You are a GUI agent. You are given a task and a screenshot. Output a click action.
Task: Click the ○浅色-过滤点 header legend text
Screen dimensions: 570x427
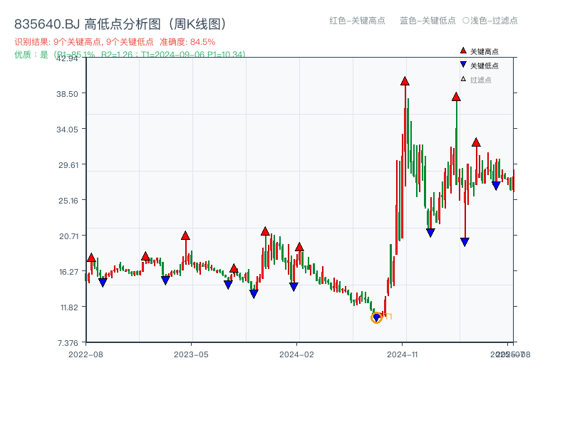click(490, 21)
